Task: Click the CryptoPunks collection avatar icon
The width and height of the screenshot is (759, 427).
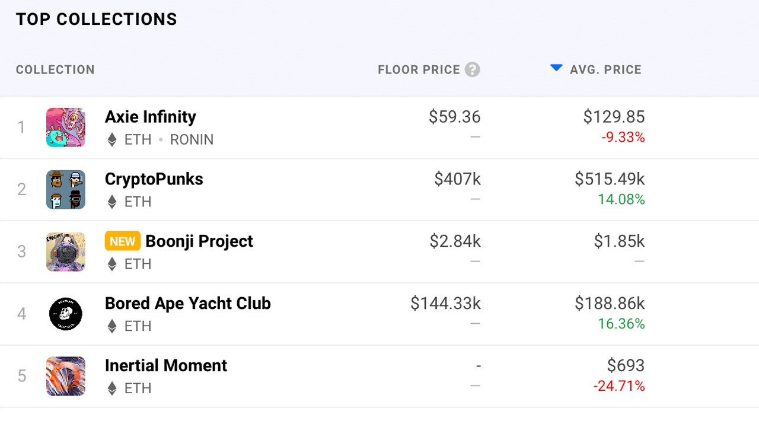Action: click(66, 190)
